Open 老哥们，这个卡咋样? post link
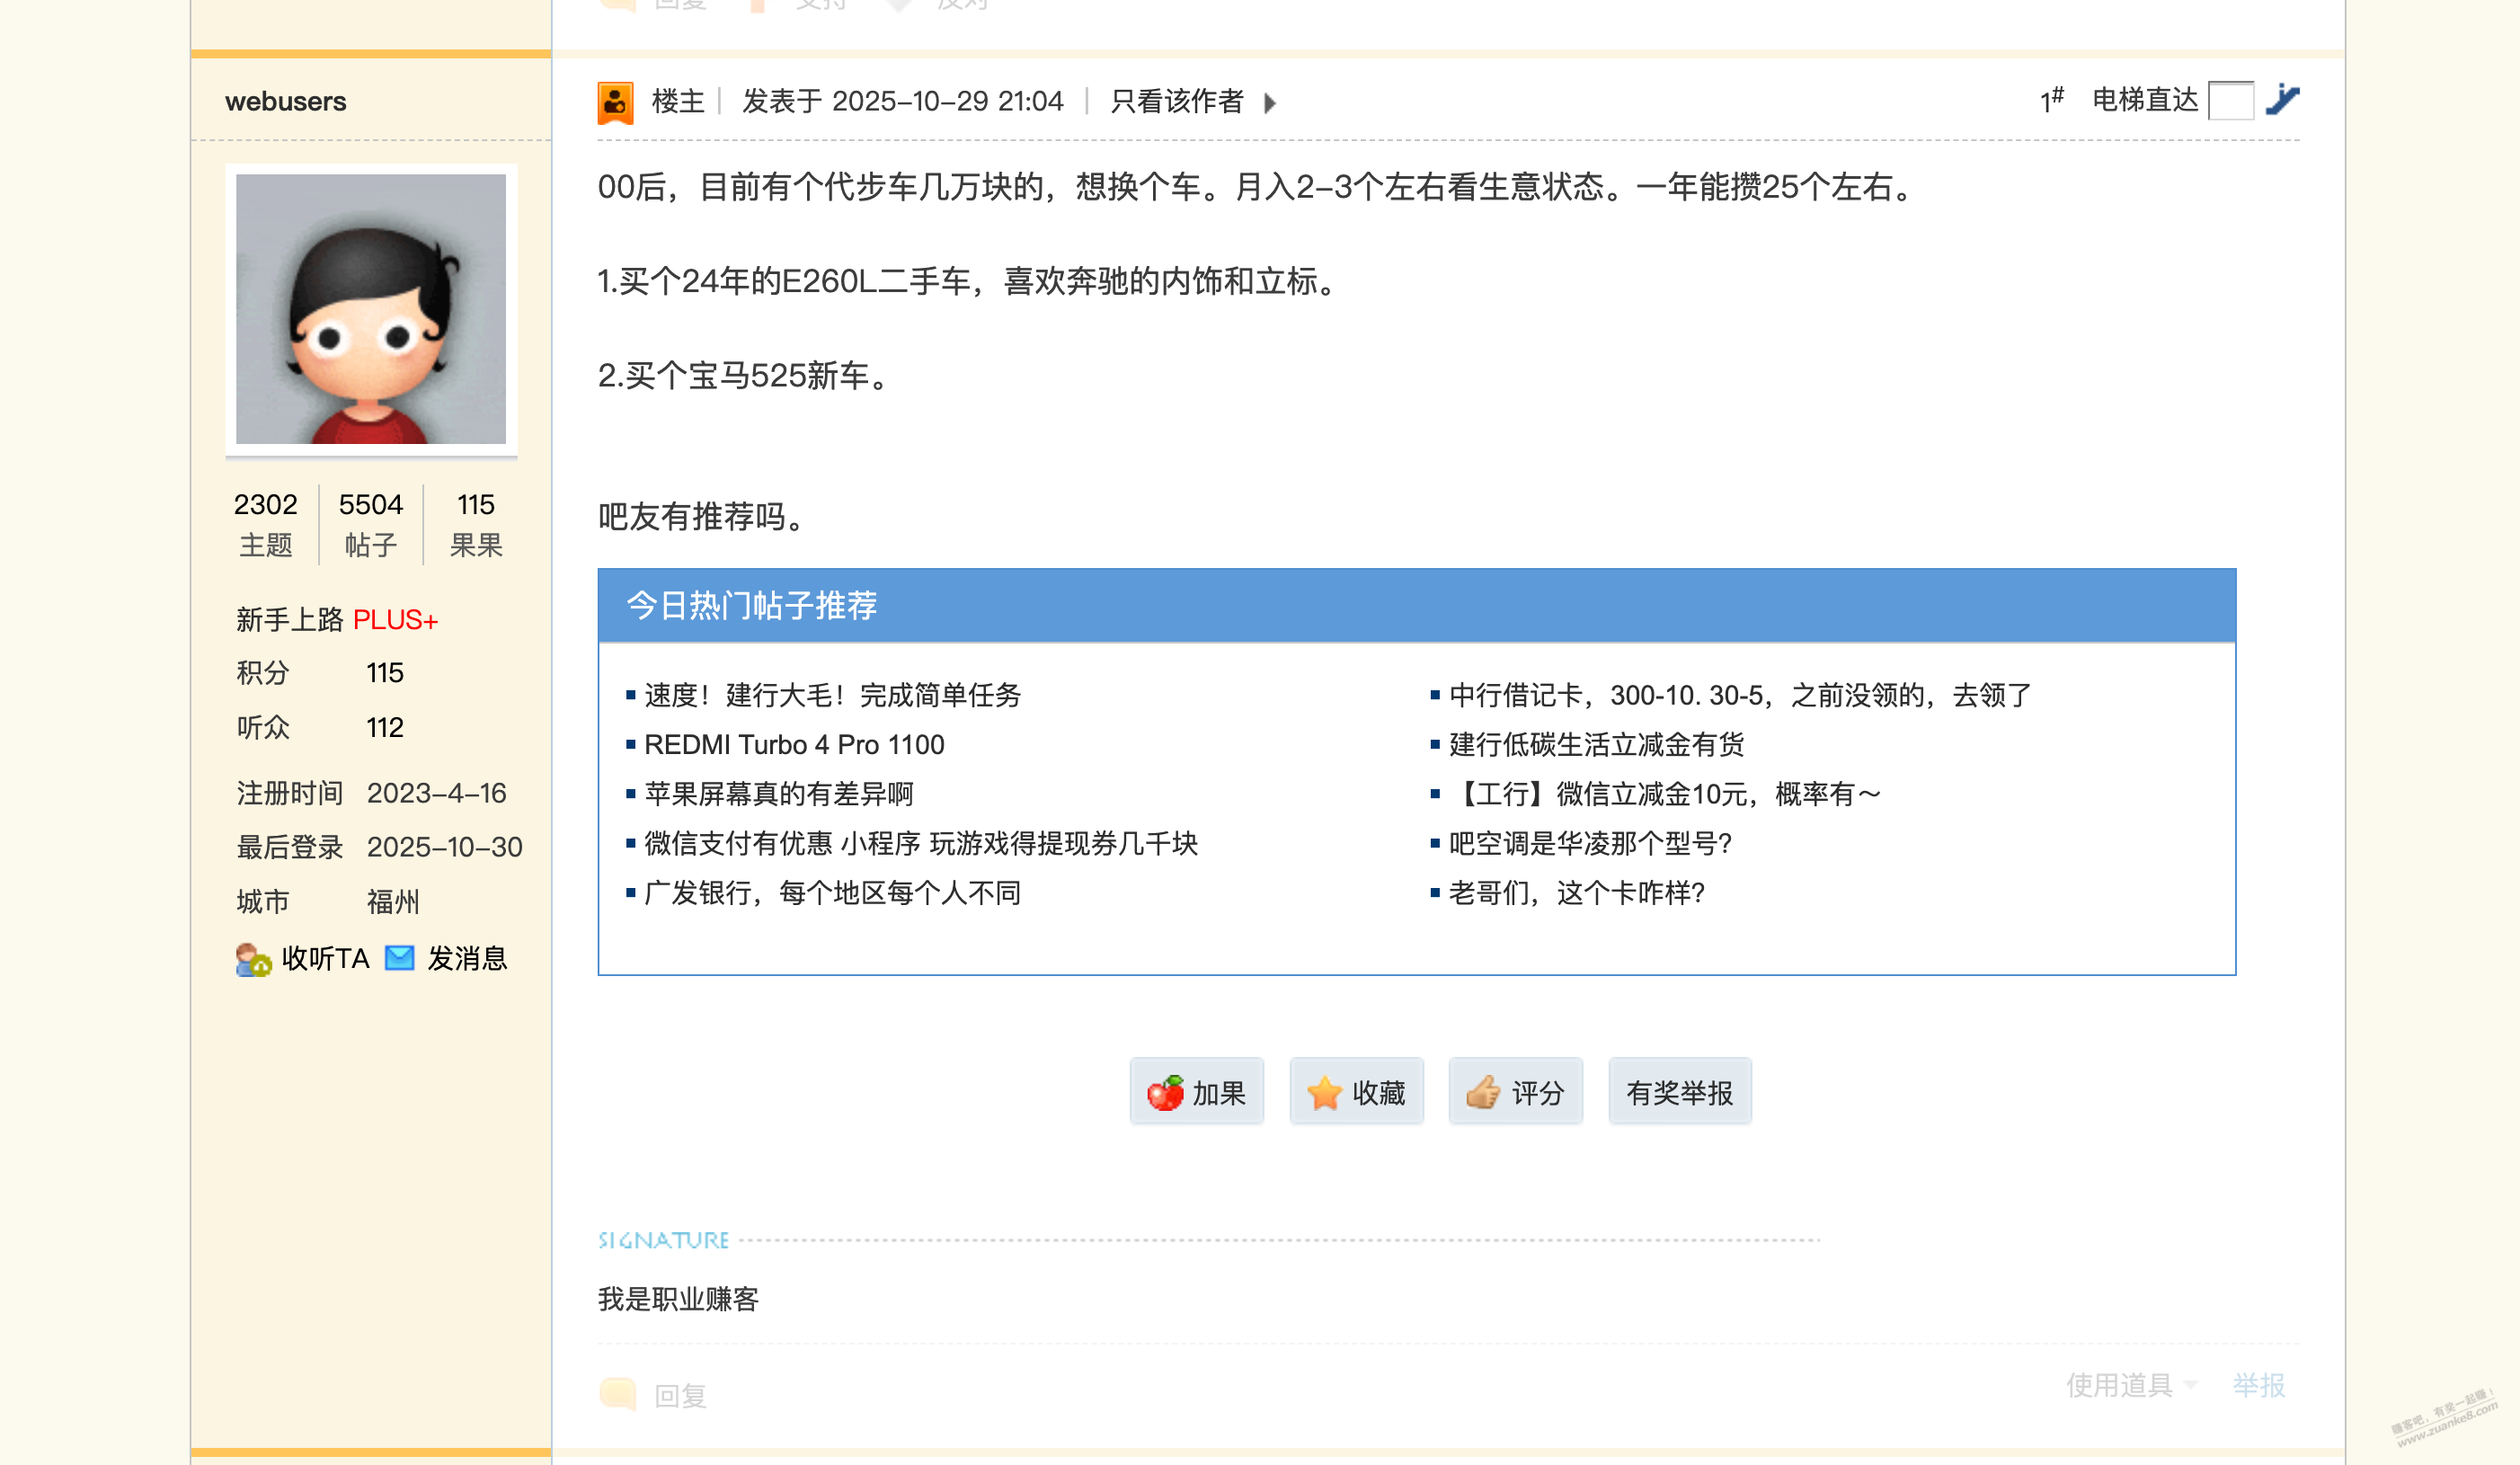Image resolution: width=2520 pixels, height=1465 pixels. [1576, 893]
